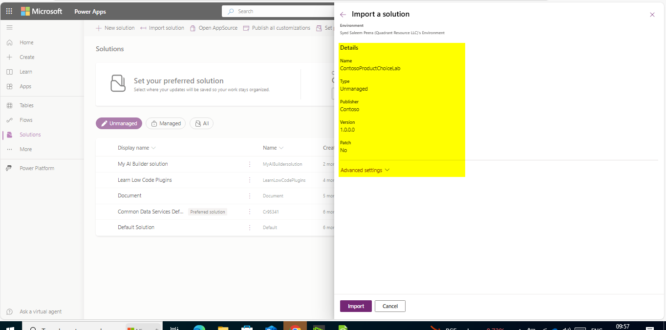Select the Unmanaged filter pill
666x330 pixels.
[x=119, y=123]
